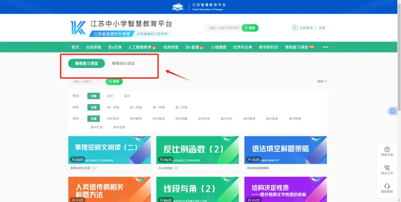401x202 pixels.
Task: Click the three-dot more menu in navbar
Action: click(326, 47)
